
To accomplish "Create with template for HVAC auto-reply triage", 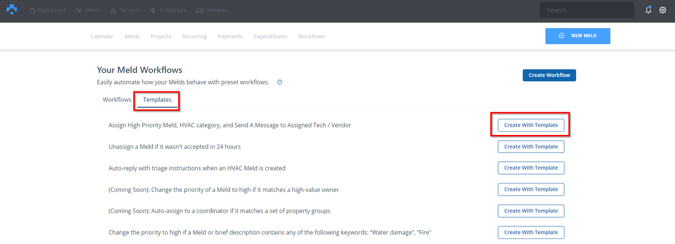I will coord(531,168).
